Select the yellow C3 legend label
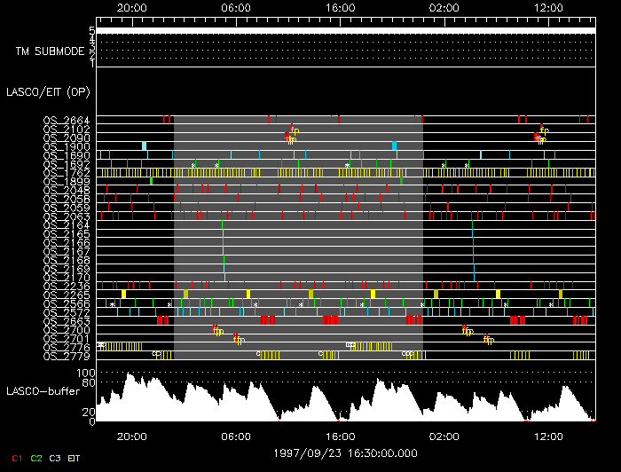 point(55,458)
